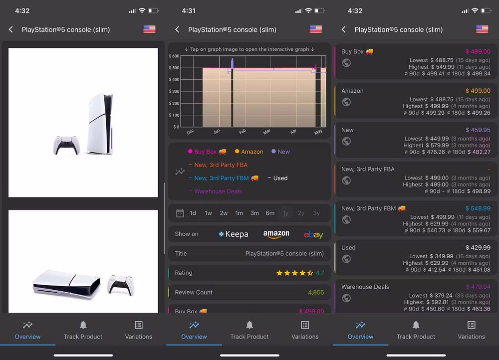Go back from the middle phone screen
The width and height of the screenshot is (499, 360).
point(177,29)
